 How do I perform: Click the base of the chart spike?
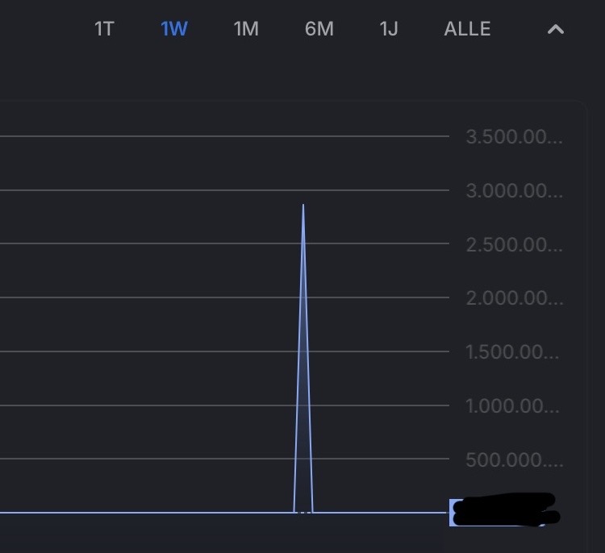[303, 512]
